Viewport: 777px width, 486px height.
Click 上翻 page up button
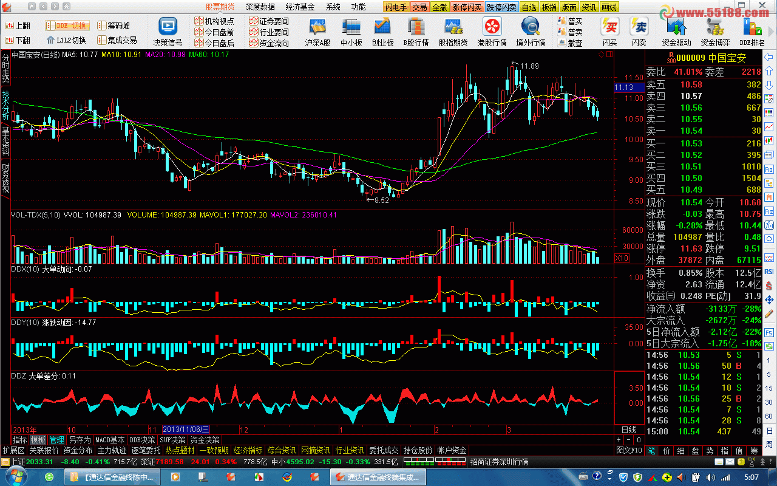(x=18, y=26)
